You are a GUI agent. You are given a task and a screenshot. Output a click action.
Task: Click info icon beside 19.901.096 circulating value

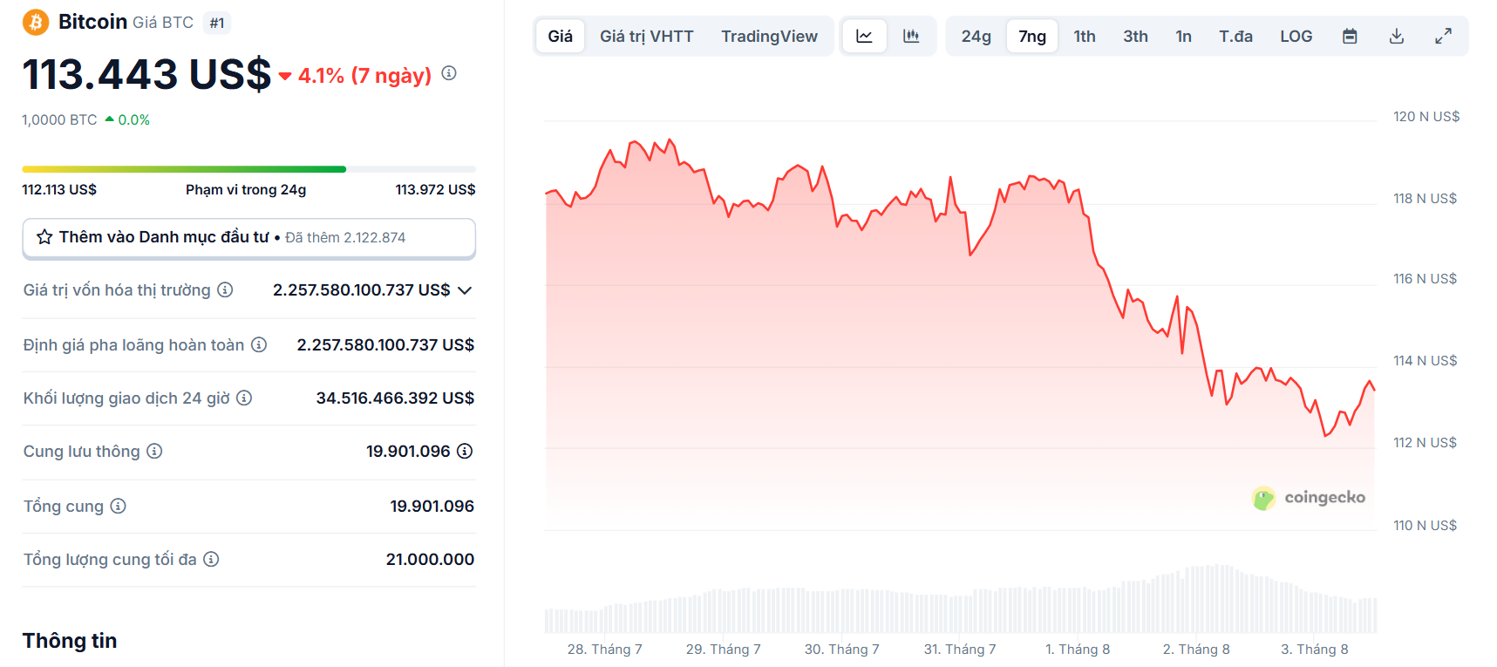(x=465, y=451)
